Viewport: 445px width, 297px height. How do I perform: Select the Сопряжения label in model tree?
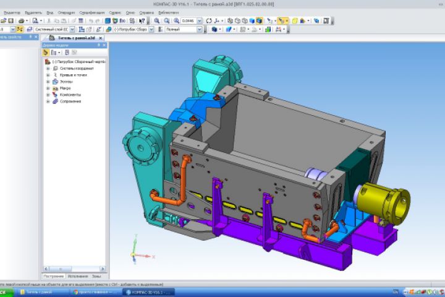(x=70, y=101)
